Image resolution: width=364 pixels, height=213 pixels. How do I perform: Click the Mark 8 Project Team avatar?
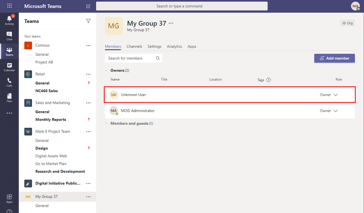point(28,131)
